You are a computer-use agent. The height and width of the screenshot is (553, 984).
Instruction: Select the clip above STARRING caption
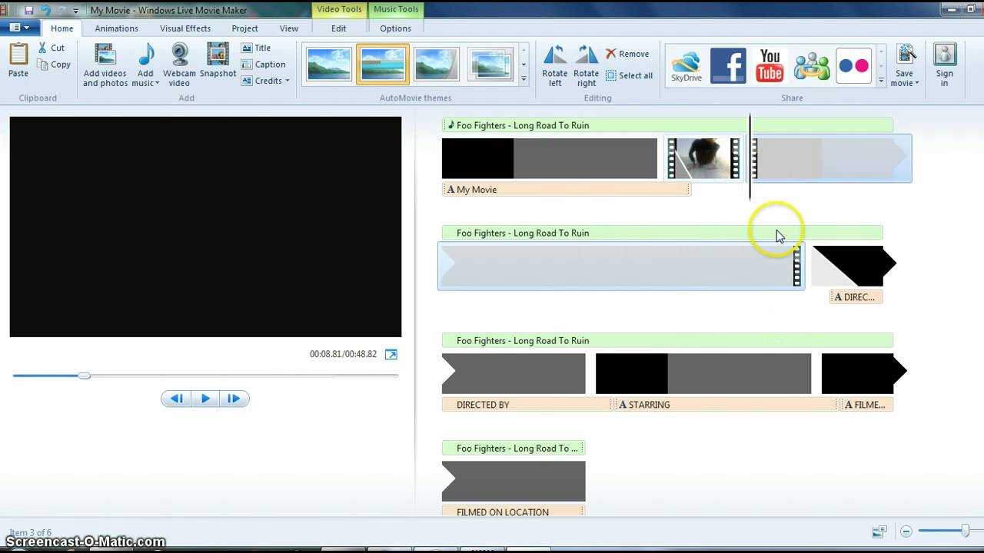pos(703,373)
